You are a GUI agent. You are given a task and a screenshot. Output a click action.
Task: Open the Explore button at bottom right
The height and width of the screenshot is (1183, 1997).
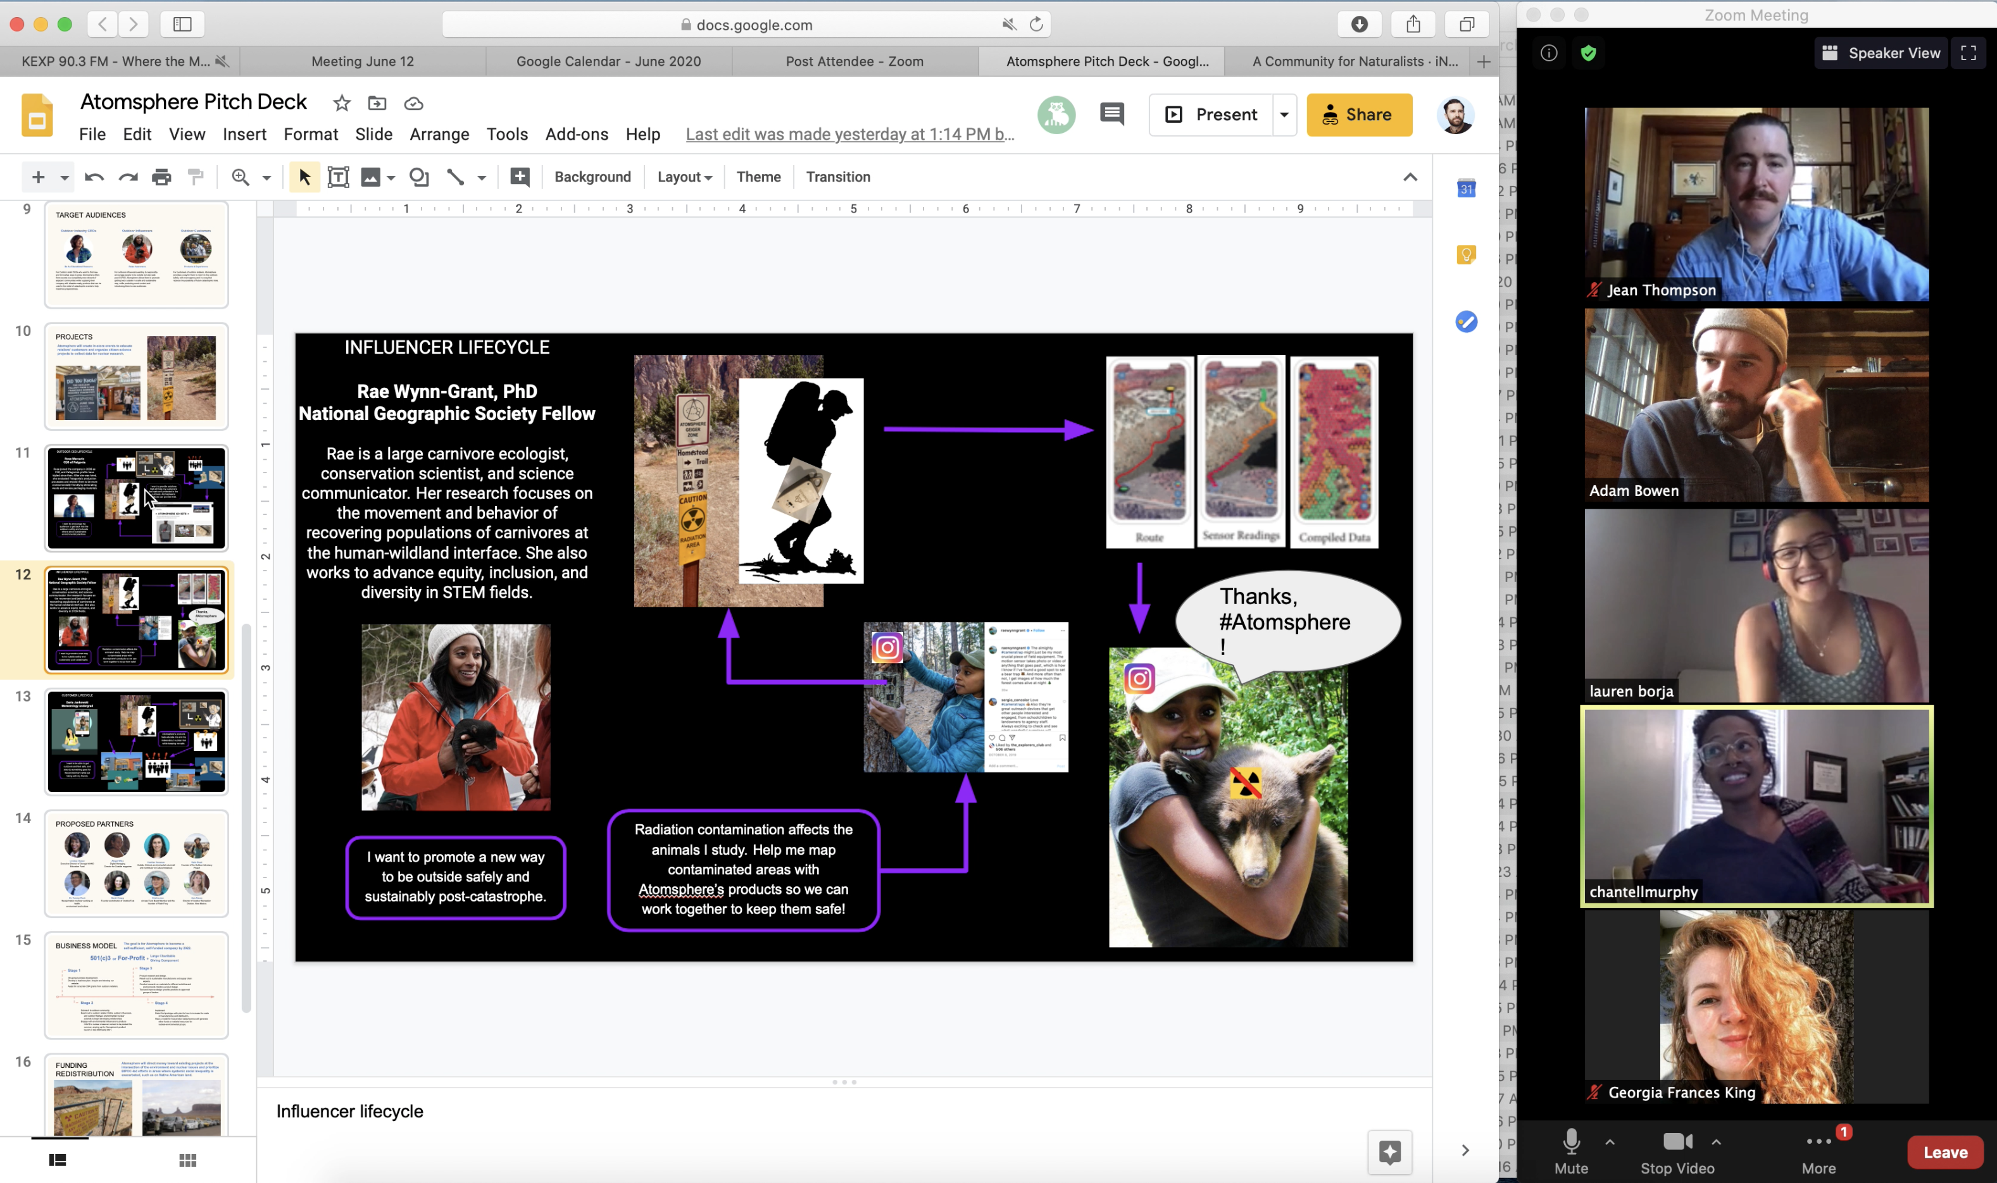pyautogui.click(x=1389, y=1152)
